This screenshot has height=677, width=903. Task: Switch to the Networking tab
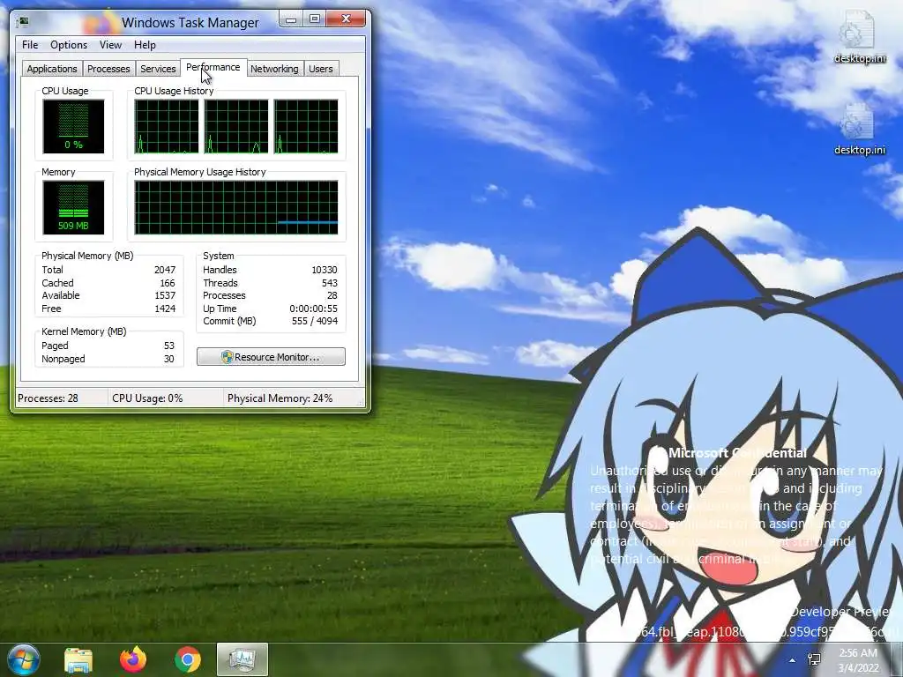(275, 69)
